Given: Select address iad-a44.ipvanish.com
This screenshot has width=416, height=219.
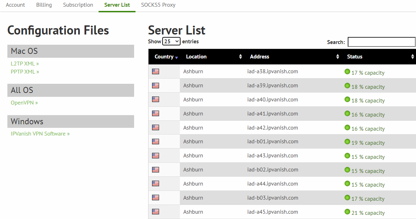Looking at the screenshot, I should pos(272,184).
